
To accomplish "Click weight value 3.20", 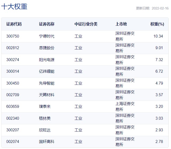I will tap(159, 107).
